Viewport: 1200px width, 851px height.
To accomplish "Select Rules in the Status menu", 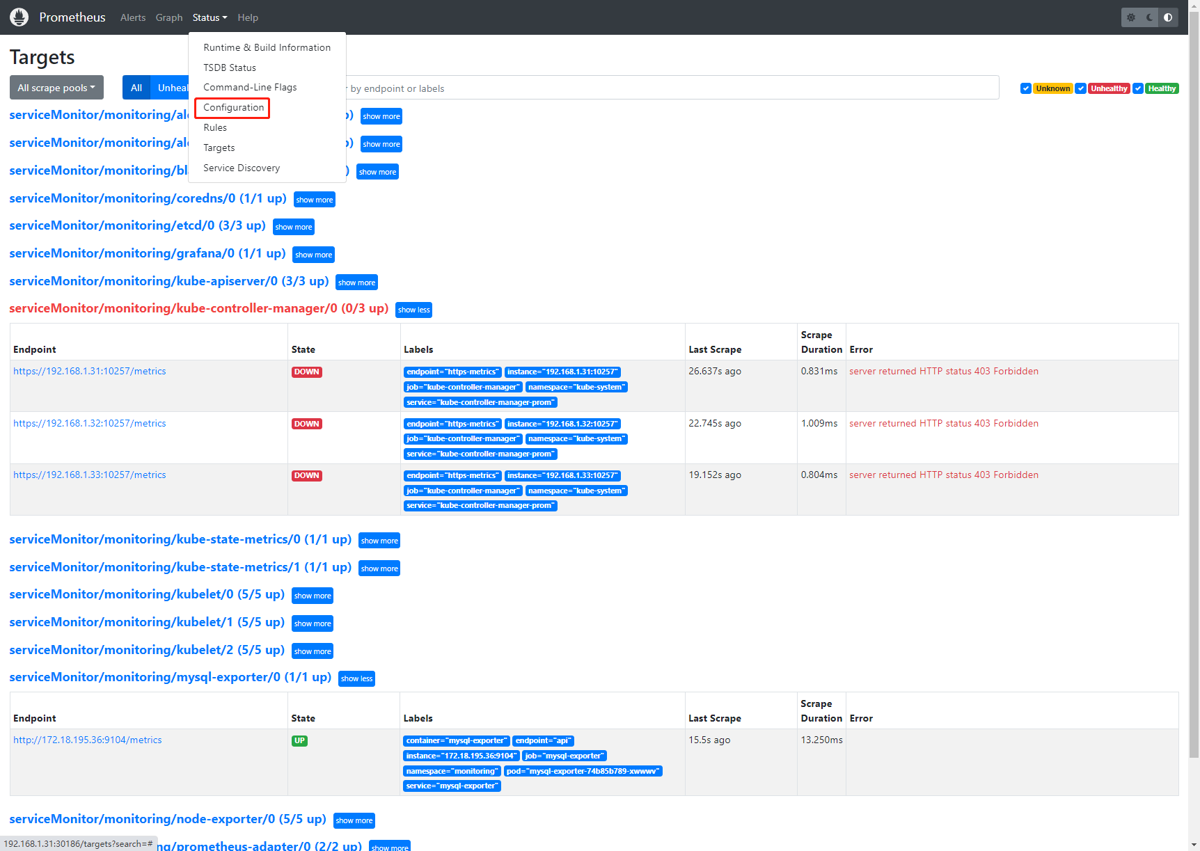I will pos(267,127).
